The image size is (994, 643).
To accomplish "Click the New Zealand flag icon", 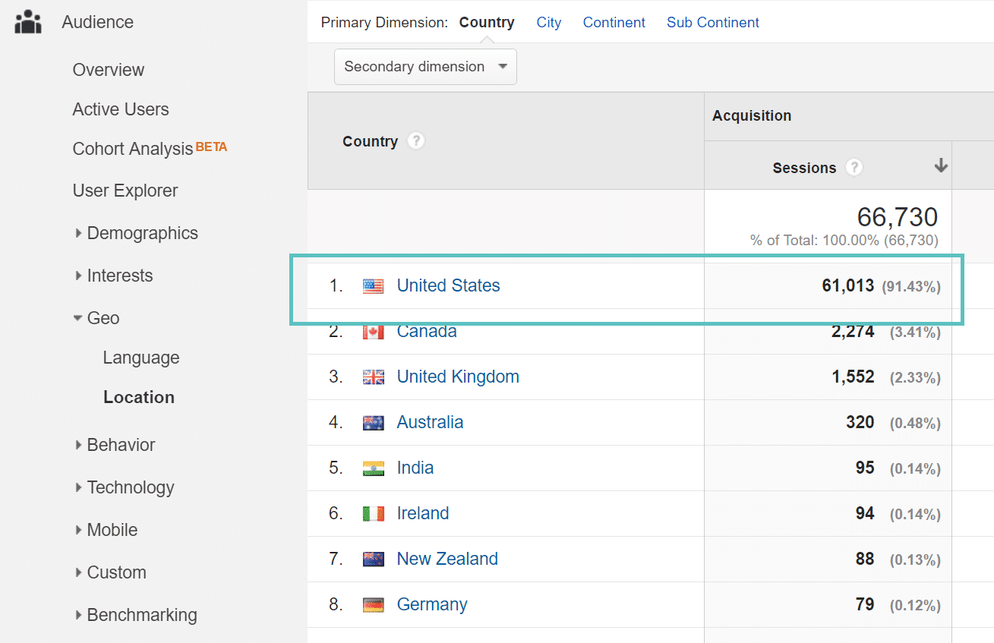I will tap(373, 559).
